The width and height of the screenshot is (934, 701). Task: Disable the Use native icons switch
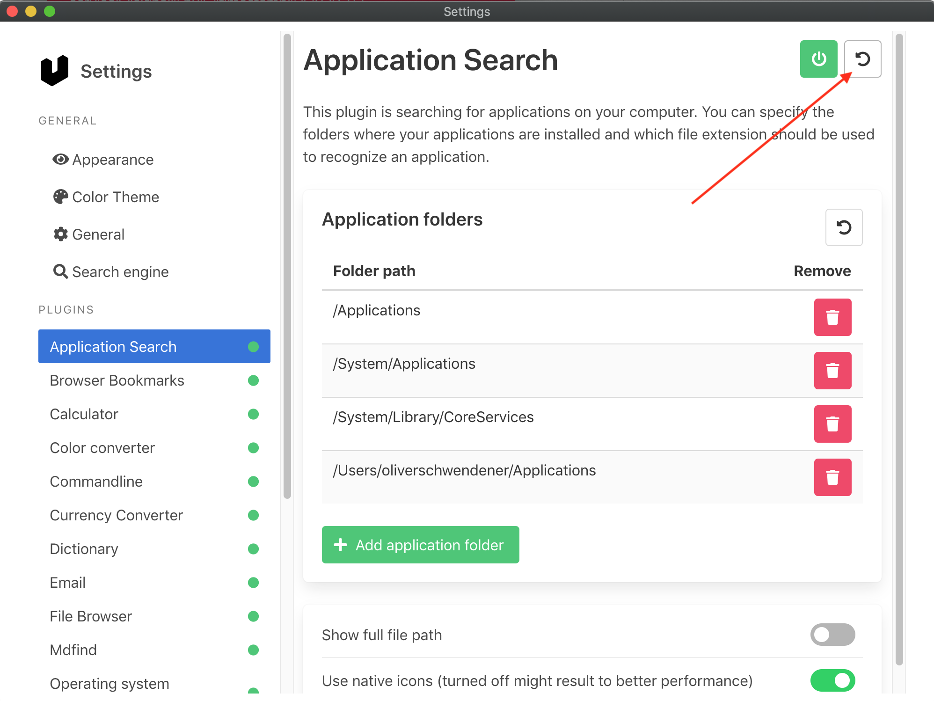(832, 680)
